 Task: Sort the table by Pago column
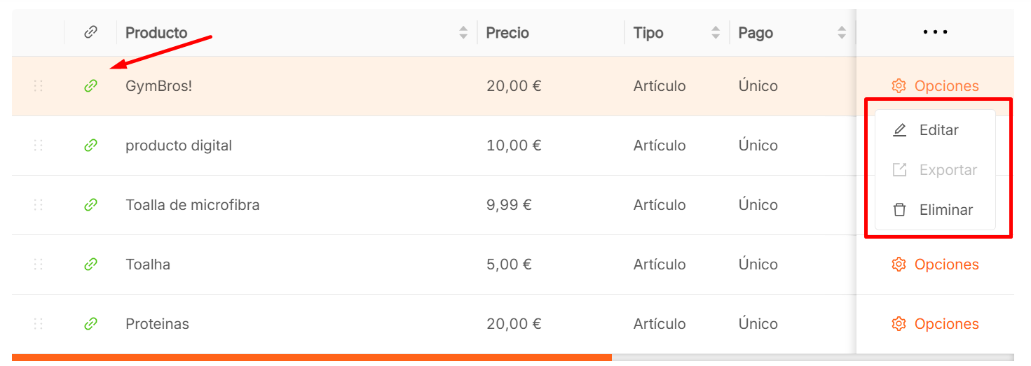click(x=842, y=33)
